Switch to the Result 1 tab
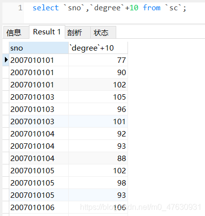This screenshot has width=205, height=216. pos(47,32)
